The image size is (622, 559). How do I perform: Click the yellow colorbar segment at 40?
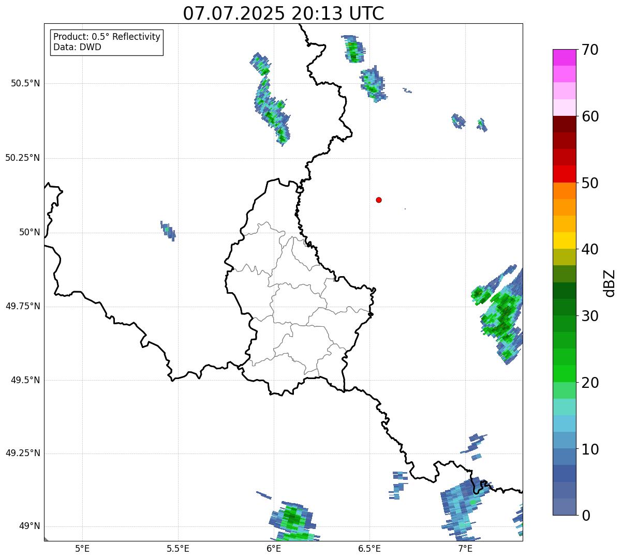564,240
